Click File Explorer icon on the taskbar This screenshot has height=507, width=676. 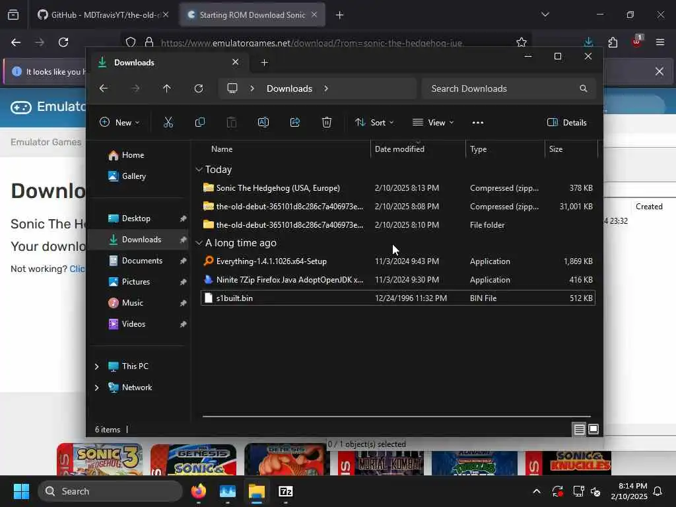point(257,491)
